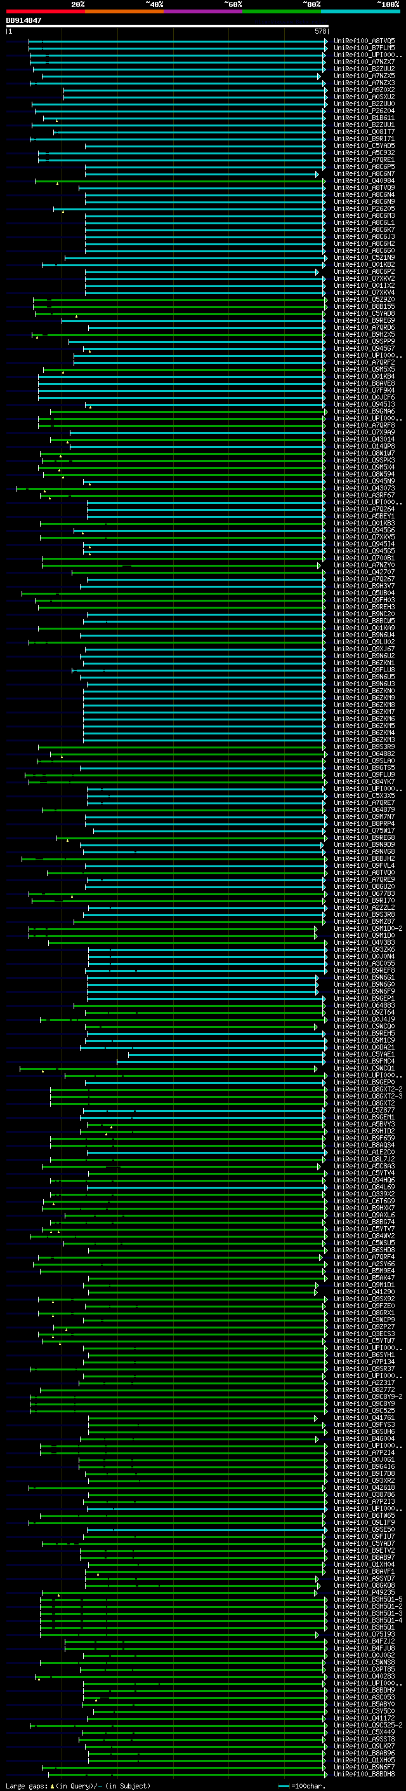Click the orange segment of identity scale

click(124, 11)
